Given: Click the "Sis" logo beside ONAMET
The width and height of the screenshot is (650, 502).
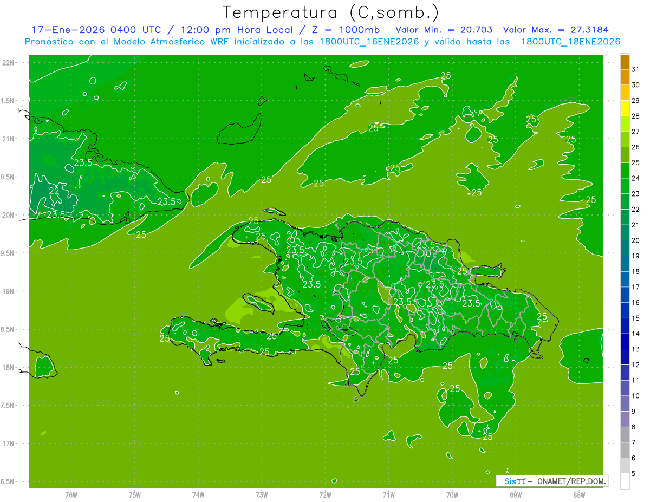Looking at the screenshot, I should point(510,481).
